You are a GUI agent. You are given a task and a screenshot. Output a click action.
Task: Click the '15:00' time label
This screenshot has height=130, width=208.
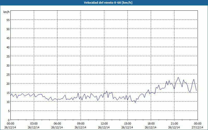pos(127,124)
